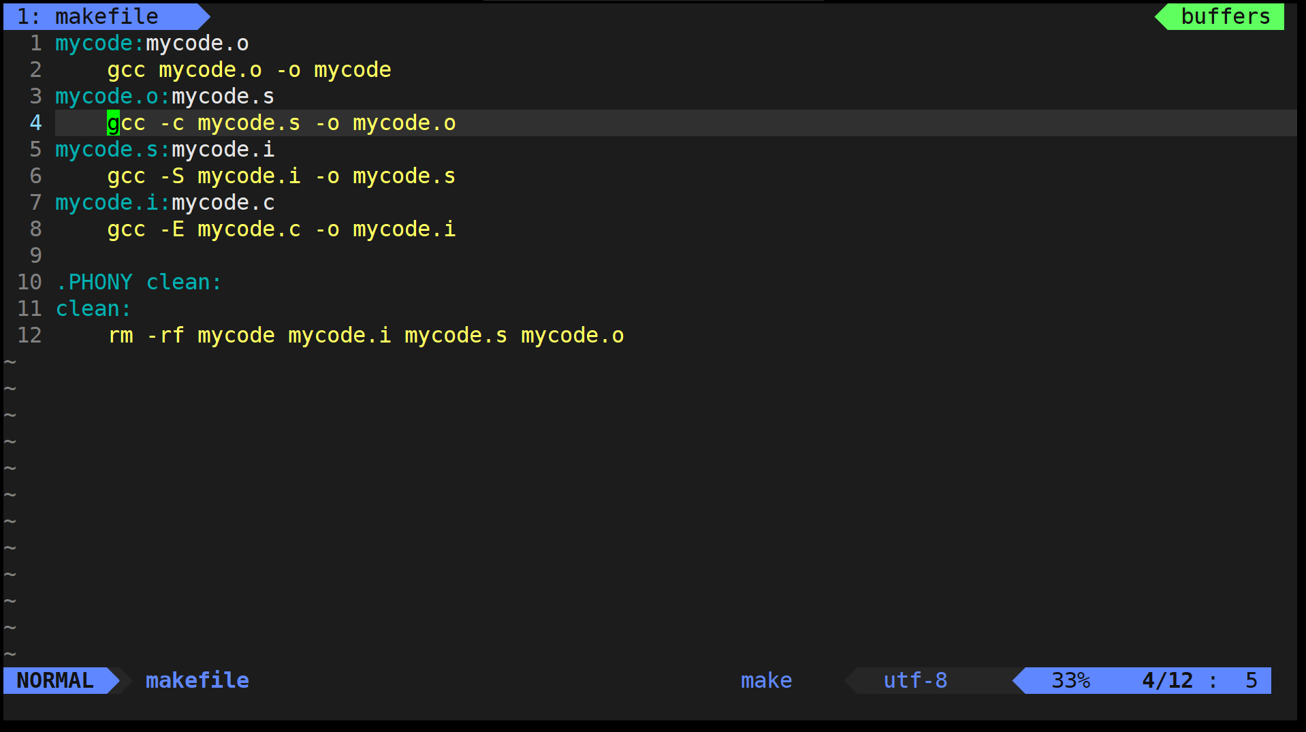
Task: Click line number 10 in gutter
Action: (x=29, y=282)
